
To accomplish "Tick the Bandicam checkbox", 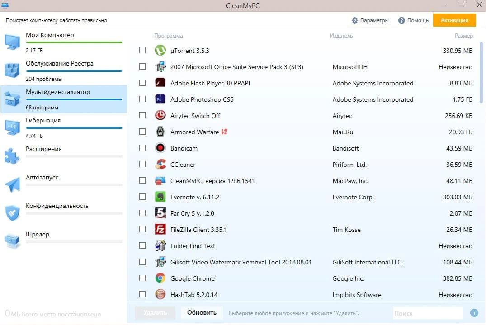I will [x=142, y=148].
